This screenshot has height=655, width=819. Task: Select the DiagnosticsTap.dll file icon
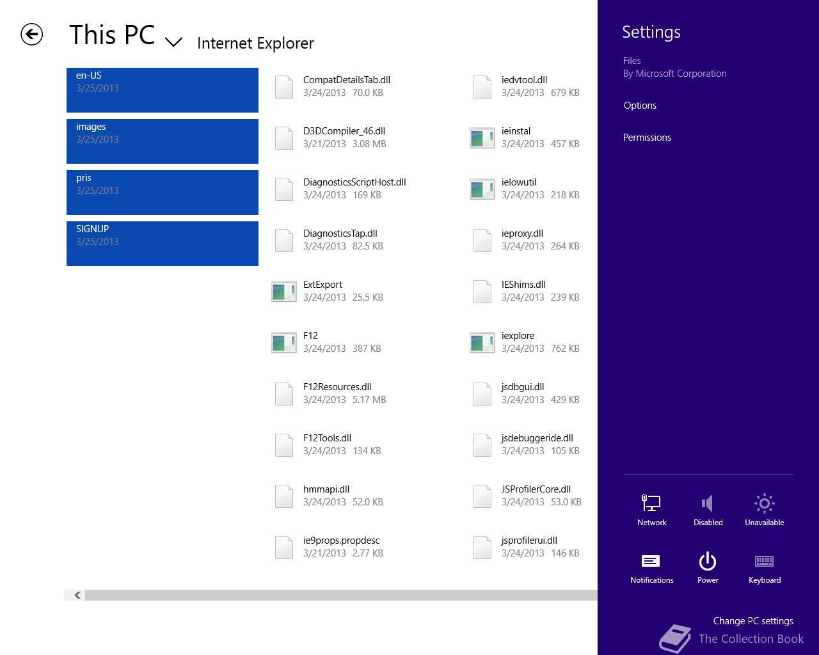[284, 241]
